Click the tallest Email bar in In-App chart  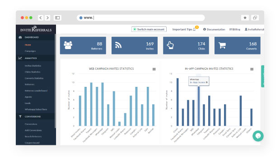pyautogui.click(x=177, y=102)
